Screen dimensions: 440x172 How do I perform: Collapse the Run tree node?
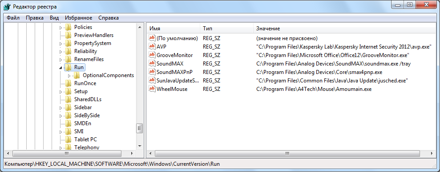pyautogui.click(x=61, y=67)
